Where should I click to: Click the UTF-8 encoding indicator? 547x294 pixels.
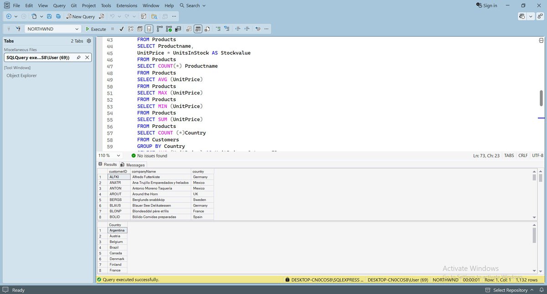[x=537, y=156]
